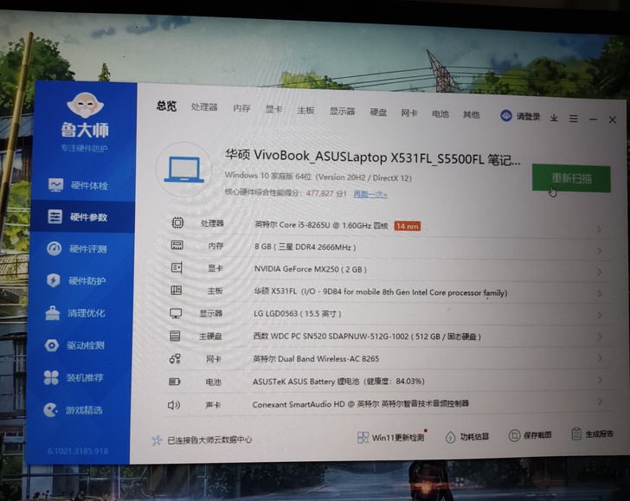Click text NVIDIA GeForce MX250 ( 2 GB )

pyautogui.click(x=310, y=269)
